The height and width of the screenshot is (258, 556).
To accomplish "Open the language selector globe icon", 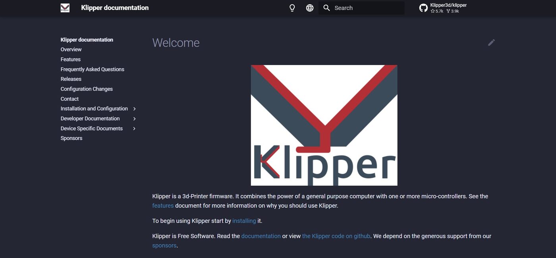I will point(310,8).
